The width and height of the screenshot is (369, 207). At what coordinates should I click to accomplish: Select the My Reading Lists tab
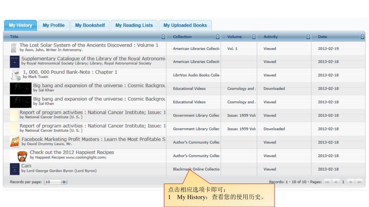134,26
